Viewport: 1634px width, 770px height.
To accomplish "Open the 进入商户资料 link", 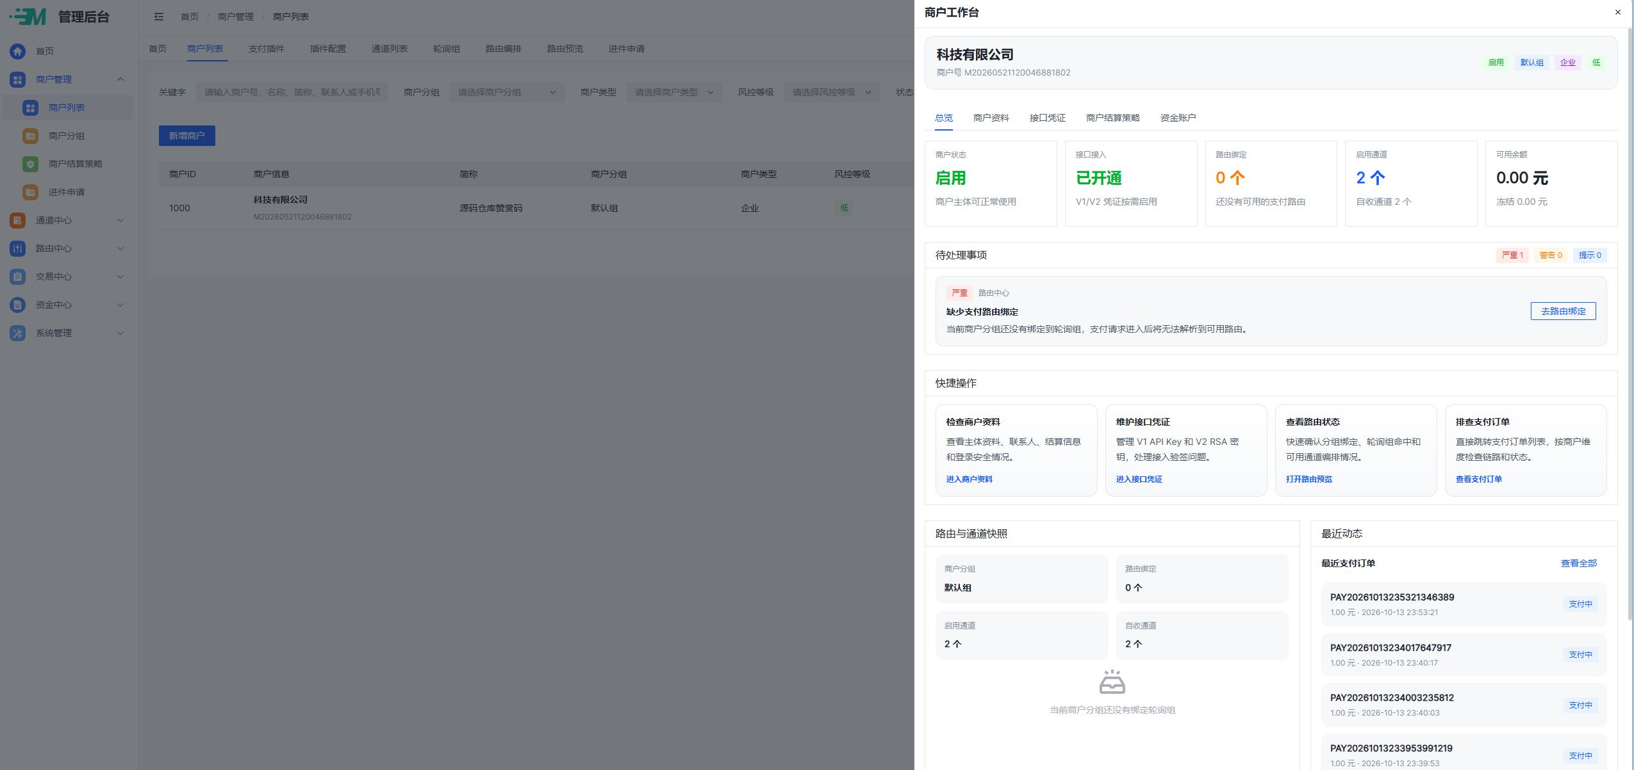I will (969, 479).
